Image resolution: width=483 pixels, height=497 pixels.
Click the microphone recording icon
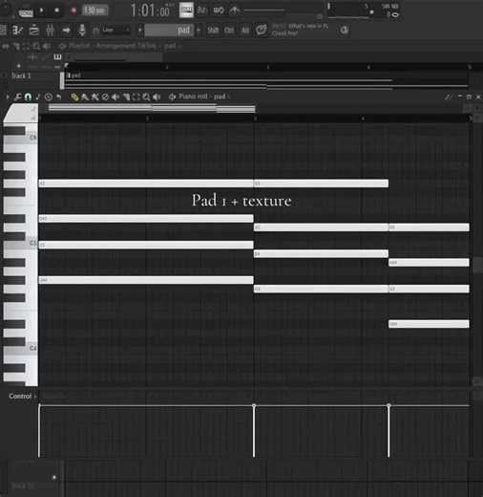point(82,31)
